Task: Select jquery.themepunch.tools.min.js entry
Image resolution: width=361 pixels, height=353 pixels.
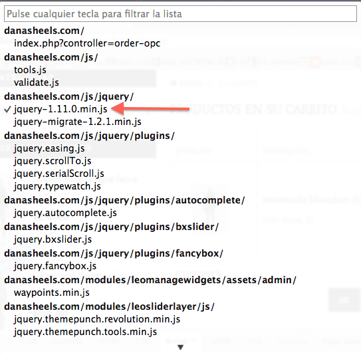Action: (x=85, y=332)
